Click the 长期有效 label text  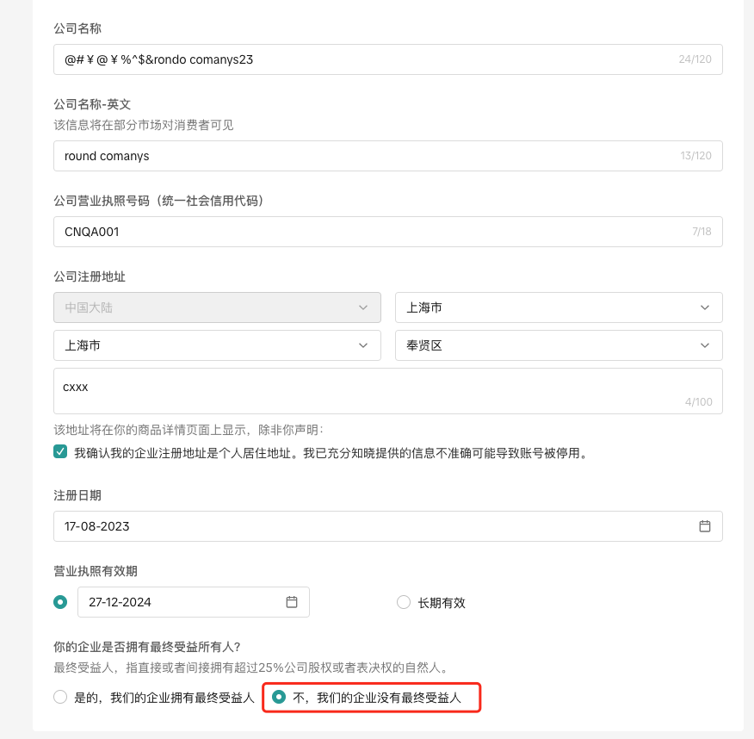pos(442,603)
